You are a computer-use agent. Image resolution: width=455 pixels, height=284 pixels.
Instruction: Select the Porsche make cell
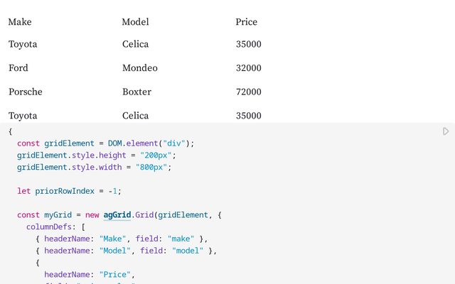pyautogui.click(x=26, y=92)
